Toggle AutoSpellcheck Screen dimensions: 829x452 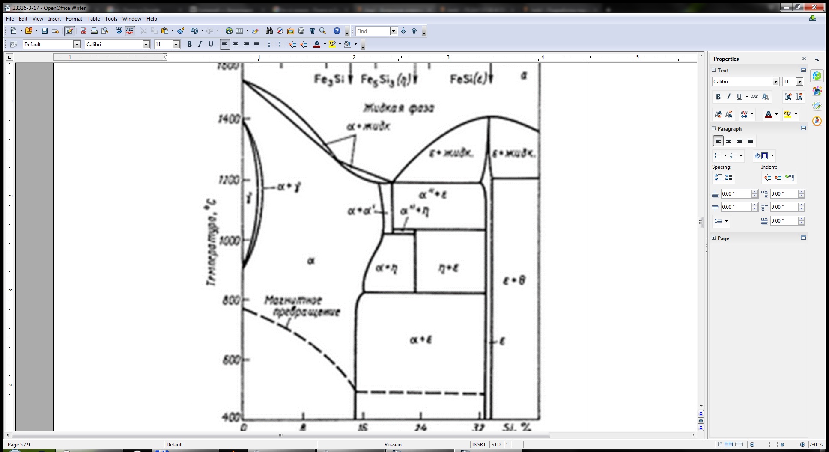click(130, 31)
